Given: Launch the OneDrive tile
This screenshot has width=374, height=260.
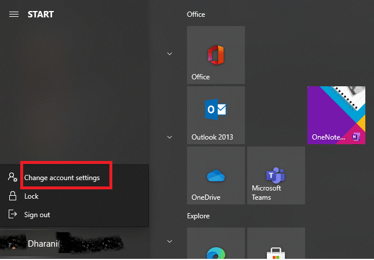Looking at the screenshot, I should coord(216,175).
